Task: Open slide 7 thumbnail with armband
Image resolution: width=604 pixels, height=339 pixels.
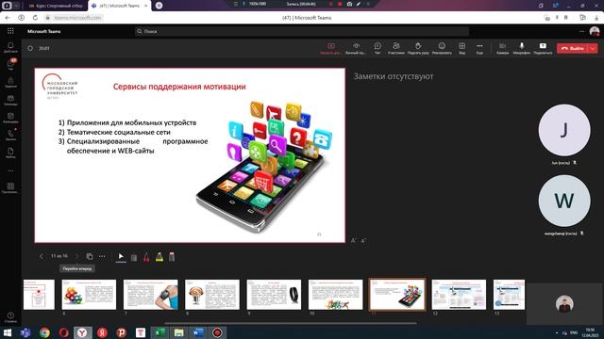Action: click(151, 295)
